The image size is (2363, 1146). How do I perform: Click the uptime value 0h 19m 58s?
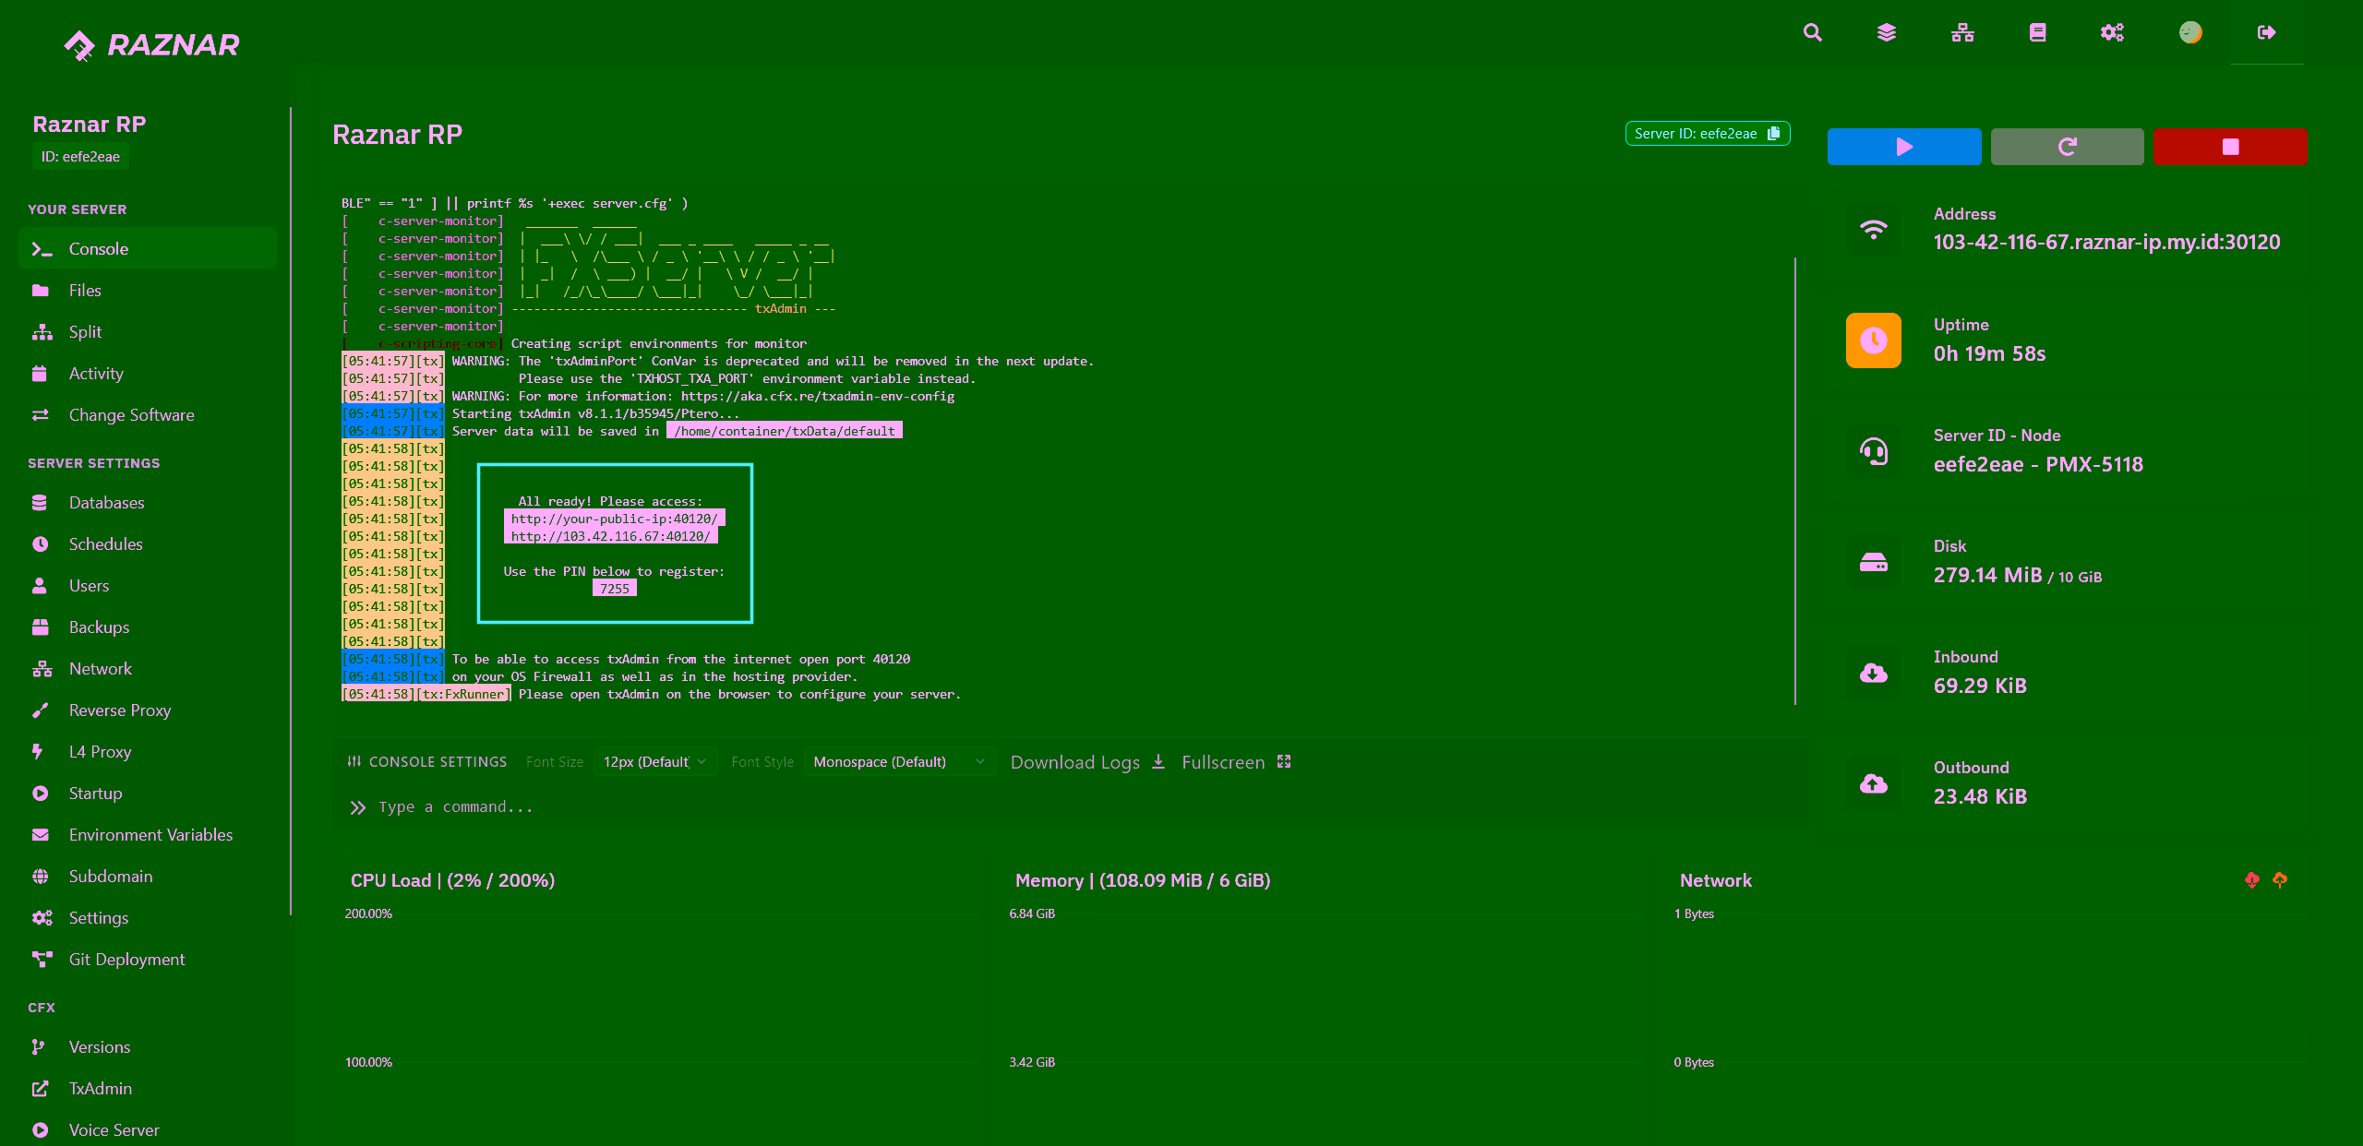1989,353
